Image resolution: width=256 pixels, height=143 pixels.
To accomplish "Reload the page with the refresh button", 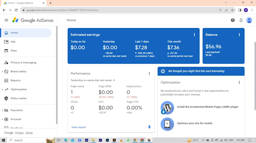I will 16,10.
